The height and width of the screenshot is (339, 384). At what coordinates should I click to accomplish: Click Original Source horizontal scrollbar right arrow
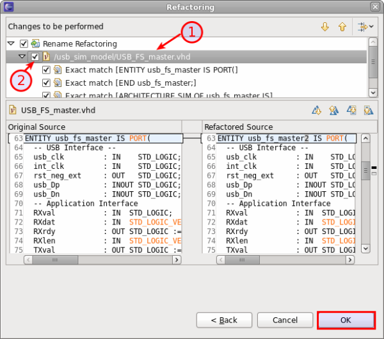tap(177, 260)
